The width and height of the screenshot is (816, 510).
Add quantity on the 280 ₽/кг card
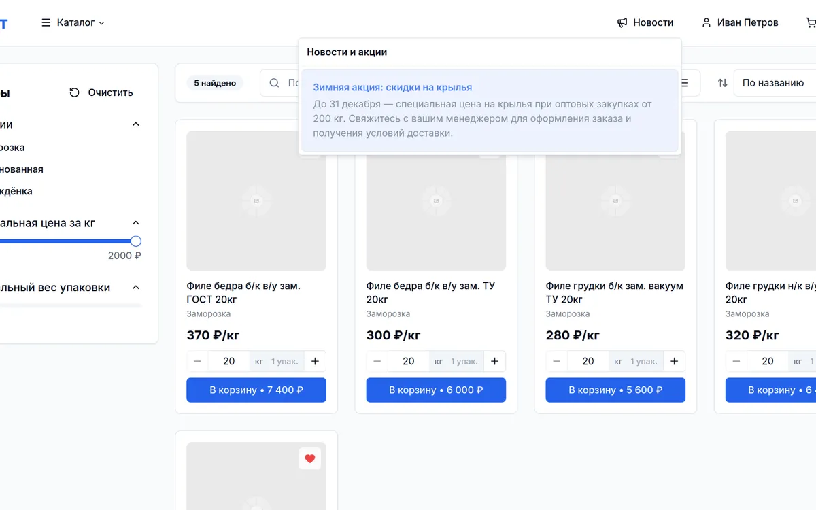(x=674, y=361)
